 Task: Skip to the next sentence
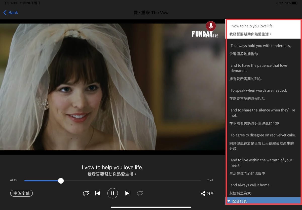coord(128,193)
